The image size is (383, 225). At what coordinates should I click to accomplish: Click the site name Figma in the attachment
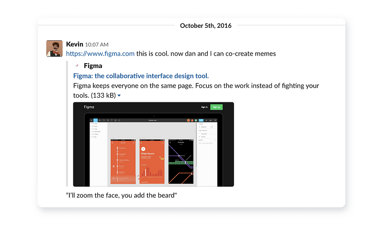coord(93,66)
